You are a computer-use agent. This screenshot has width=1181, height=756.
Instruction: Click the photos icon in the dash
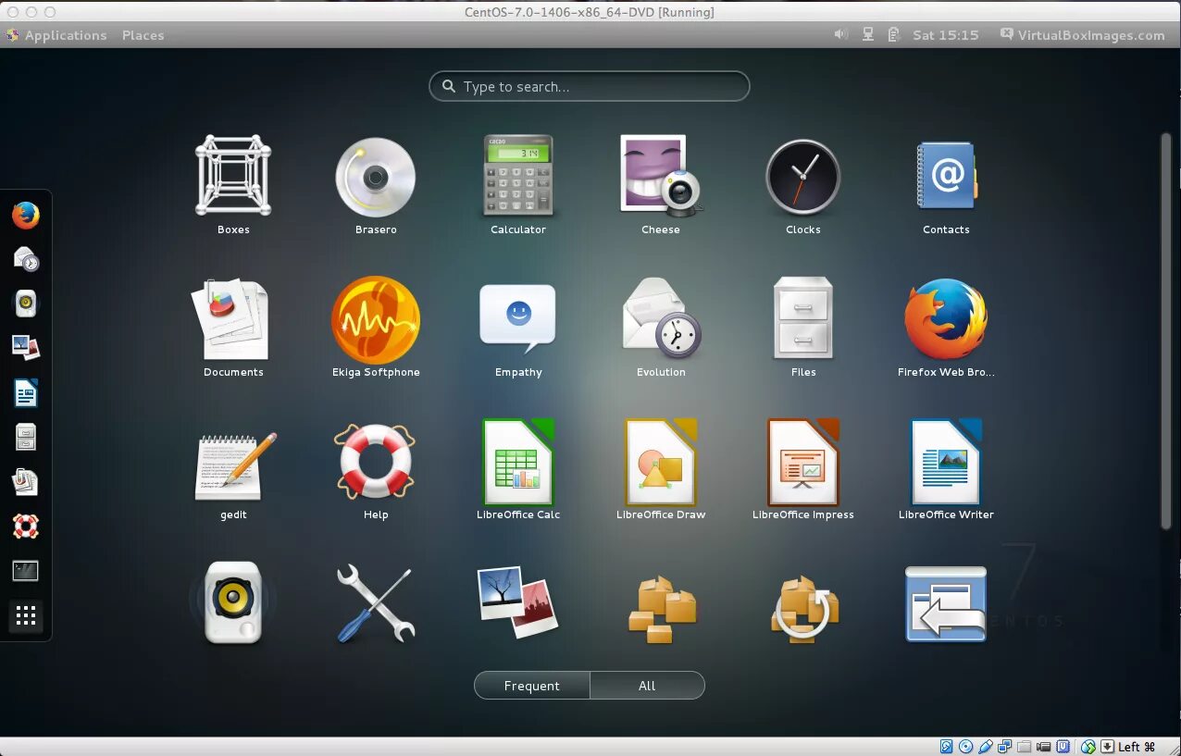pos(26,347)
